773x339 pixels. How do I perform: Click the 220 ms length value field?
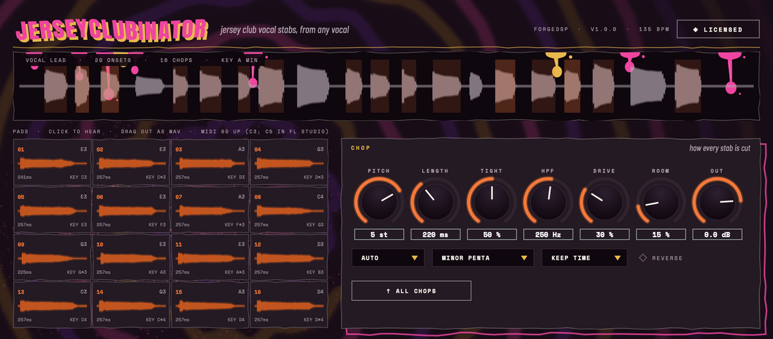[x=435, y=235]
